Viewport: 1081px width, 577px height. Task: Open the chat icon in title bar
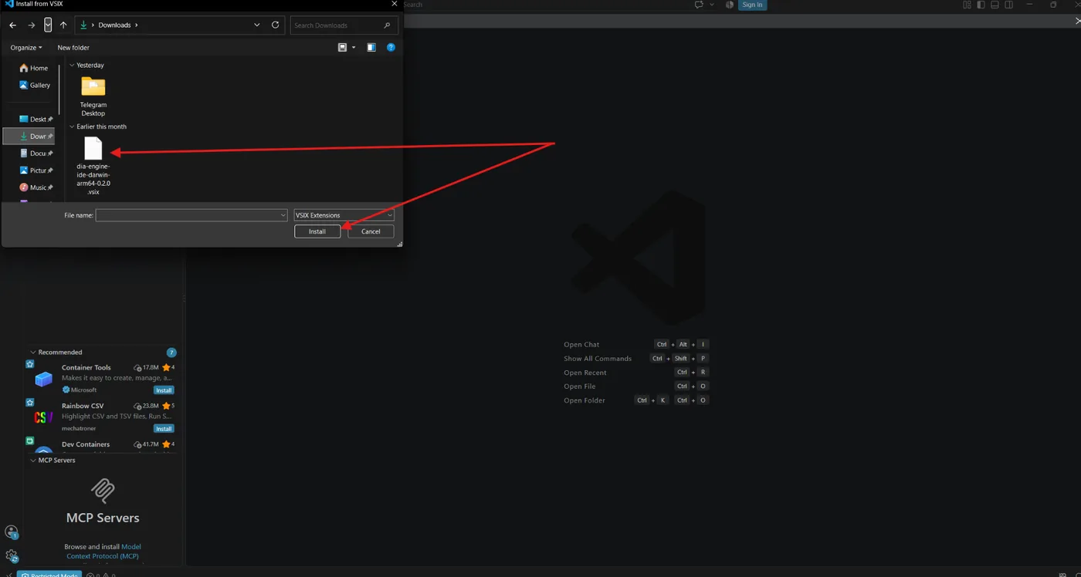click(699, 5)
